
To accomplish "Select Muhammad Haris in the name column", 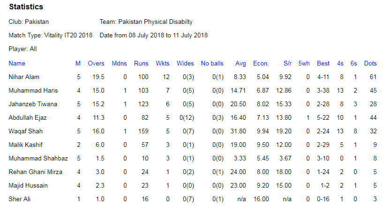I will coord(33,90).
